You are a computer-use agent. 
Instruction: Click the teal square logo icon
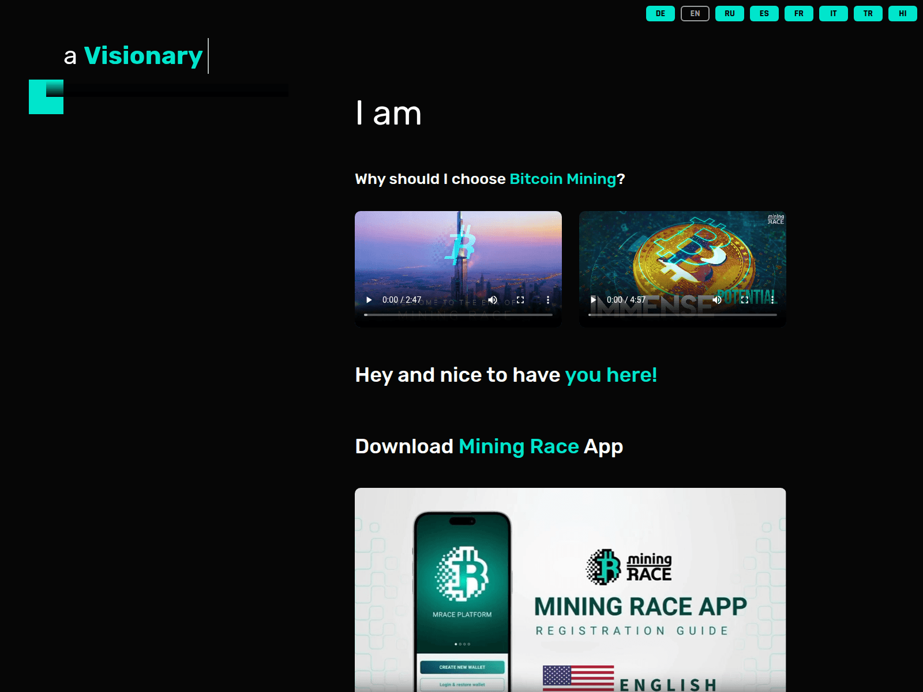pos(46,97)
